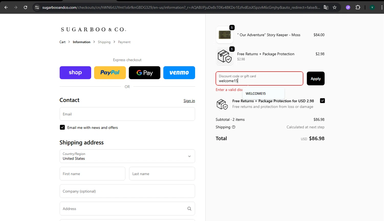The height and width of the screenshot is (221, 384).
Task: Uncheck Free Returns + Package Protection checkbox
Action: click(x=322, y=101)
